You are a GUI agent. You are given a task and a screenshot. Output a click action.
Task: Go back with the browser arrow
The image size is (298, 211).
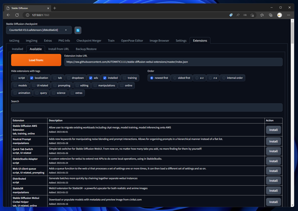pyautogui.click(x=8, y=15)
